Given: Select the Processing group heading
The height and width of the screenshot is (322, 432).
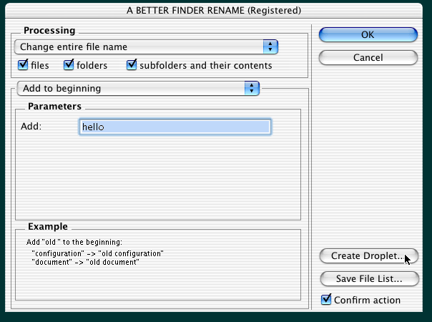Looking at the screenshot, I should pyautogui.click(x=49, y=30).
